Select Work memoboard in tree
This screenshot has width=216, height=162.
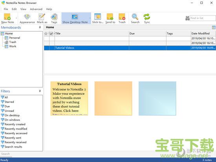(13, 46)
